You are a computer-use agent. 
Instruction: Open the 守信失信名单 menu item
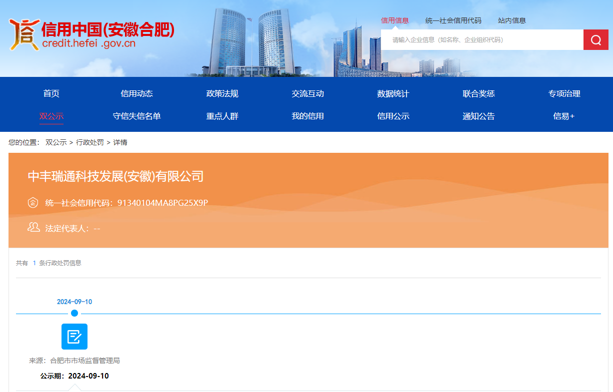pos(137,116)
